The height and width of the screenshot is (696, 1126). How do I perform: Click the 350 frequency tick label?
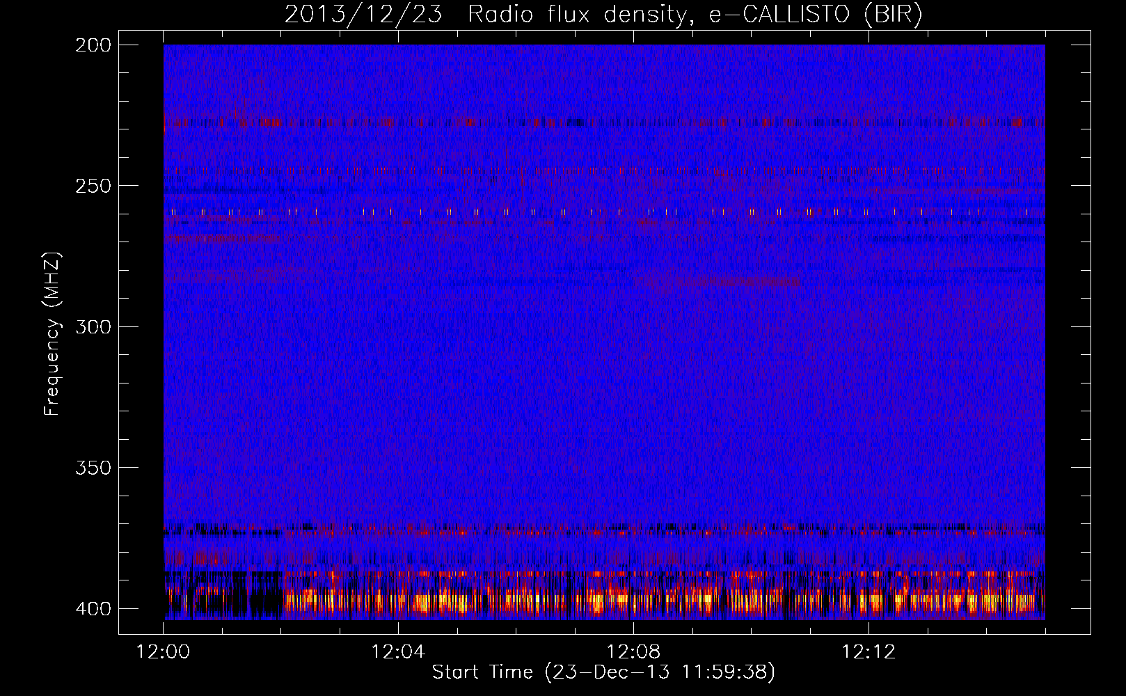click(x=93, y=467)
